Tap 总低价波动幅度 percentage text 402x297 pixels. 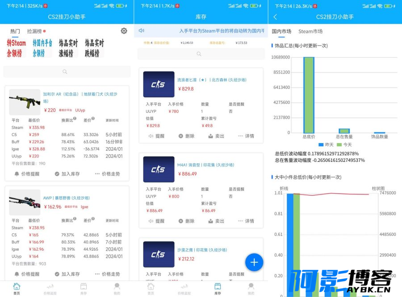click(x=317, y=153)
